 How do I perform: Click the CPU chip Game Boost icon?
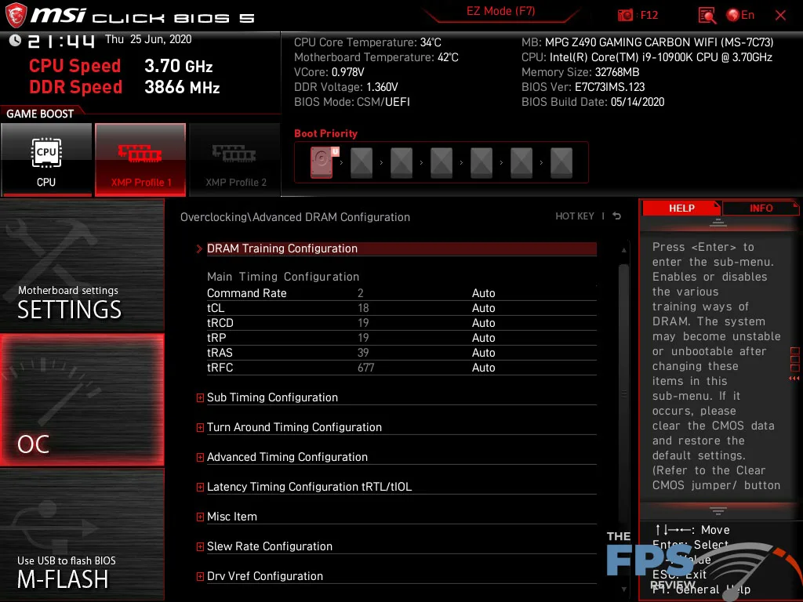[46, 153]
